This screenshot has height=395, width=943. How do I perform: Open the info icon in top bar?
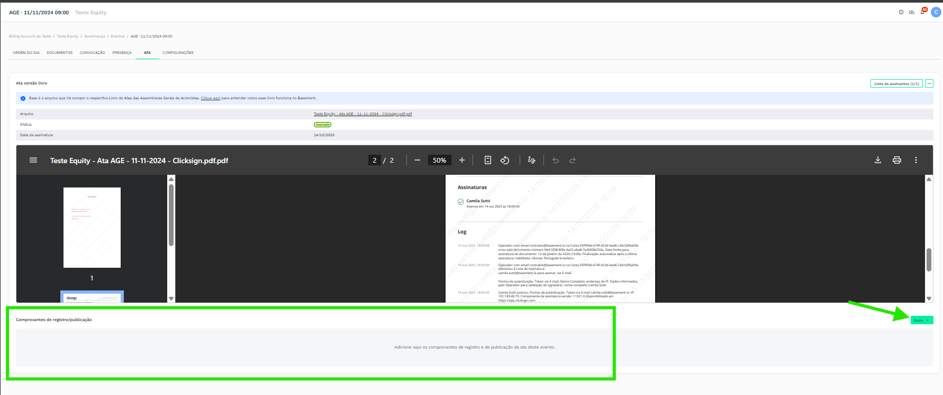coord(901,12)
